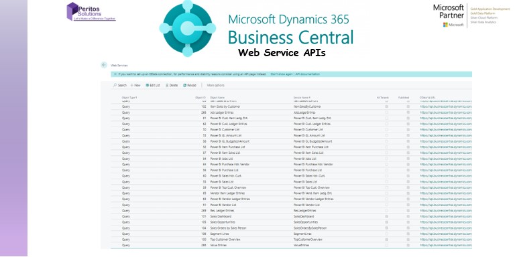
Task: Select Power BI Vendor Ledger Entries object name
Action: coord(230,199)
